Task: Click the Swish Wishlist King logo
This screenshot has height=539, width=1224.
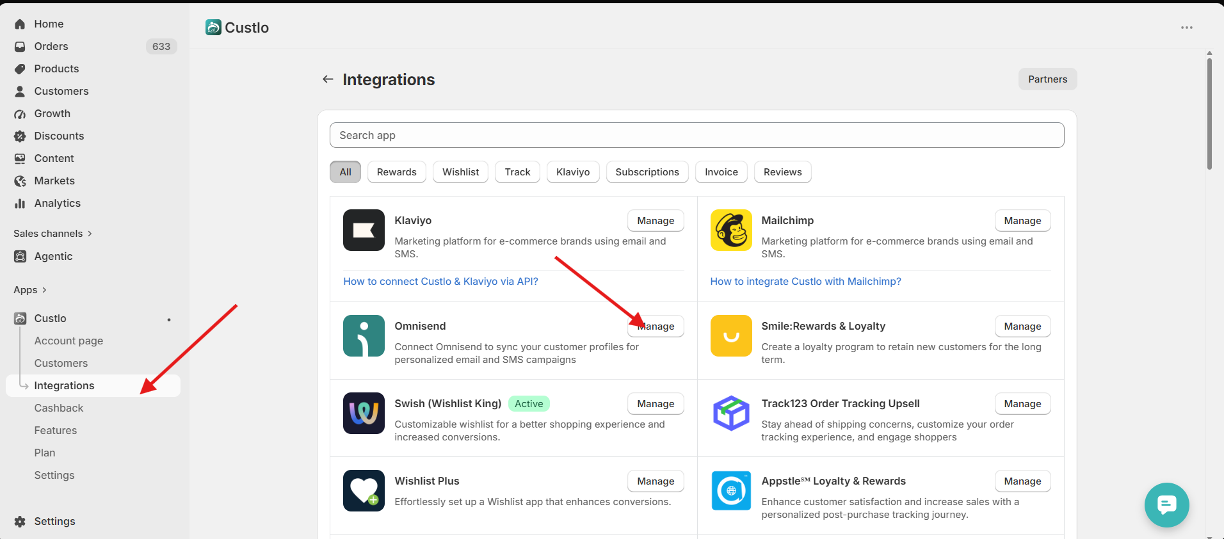Action: 364,413
